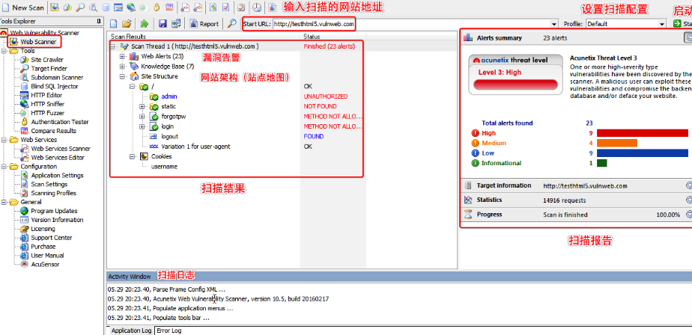Collapse Site Structure node
This screenshot has width=692, height=335.
pyautogui.click(x=122, y=76)
